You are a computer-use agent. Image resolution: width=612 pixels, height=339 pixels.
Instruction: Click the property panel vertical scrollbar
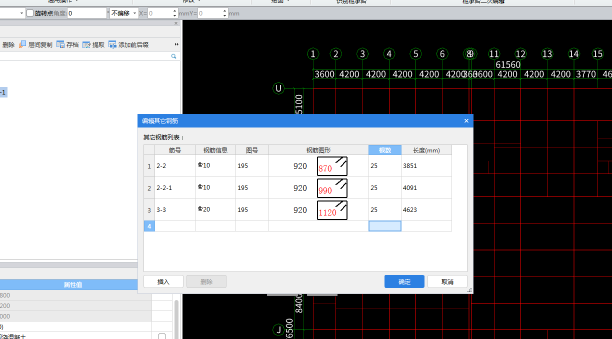click(x=176, y=320)
